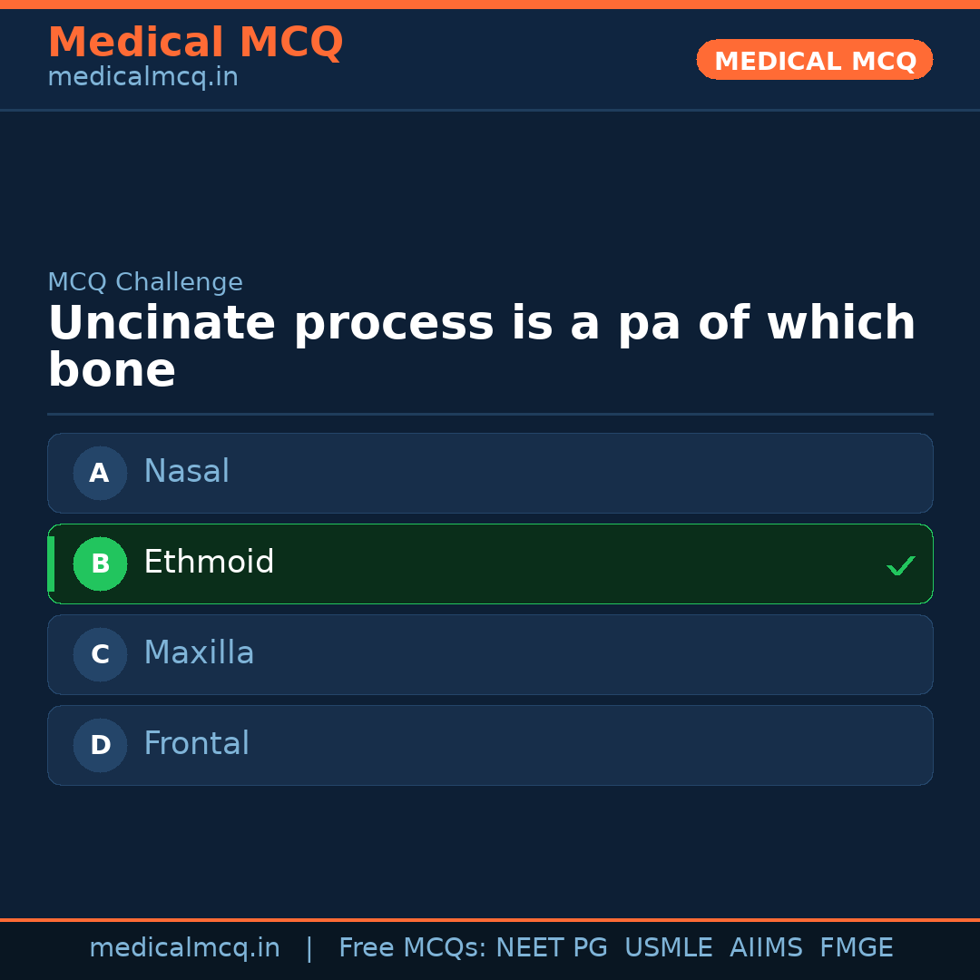Click the orange divider bar at top
The width and height of the screenshot is (980, 980).
tap(490, 3)
